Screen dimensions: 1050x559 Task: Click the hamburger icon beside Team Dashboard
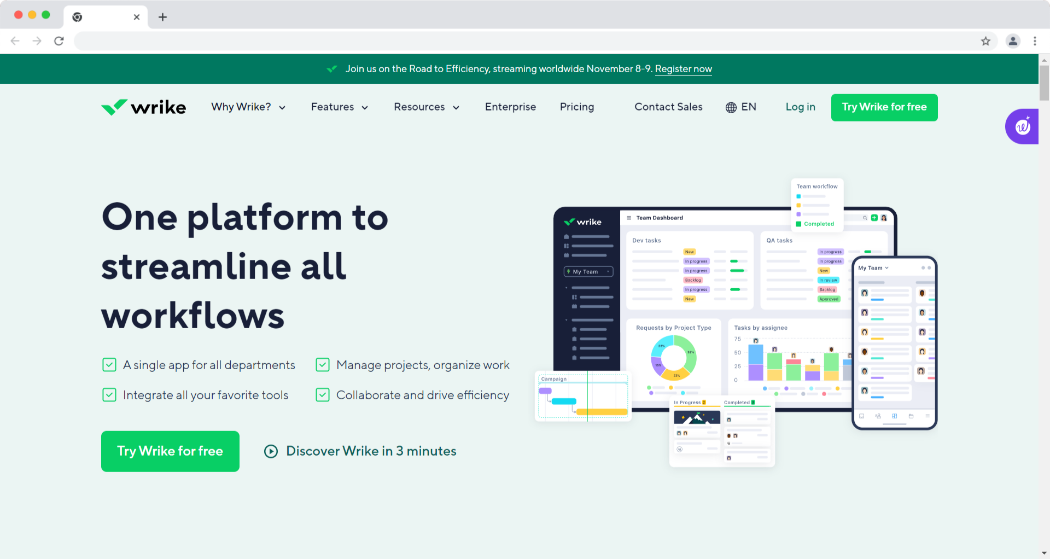(629, 218)
